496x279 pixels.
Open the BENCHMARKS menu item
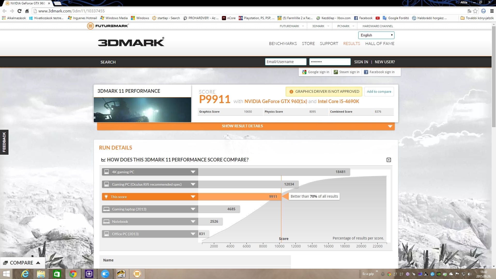tap(283, 43)
